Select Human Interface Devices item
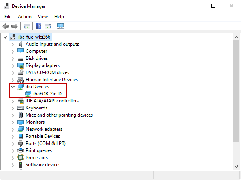Viewport: 241px width, 180px height. [51, 80]
